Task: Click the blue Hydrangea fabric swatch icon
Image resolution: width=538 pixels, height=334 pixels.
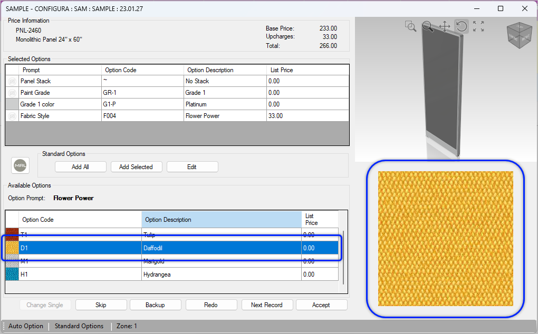Action: (x=11, y=274)
